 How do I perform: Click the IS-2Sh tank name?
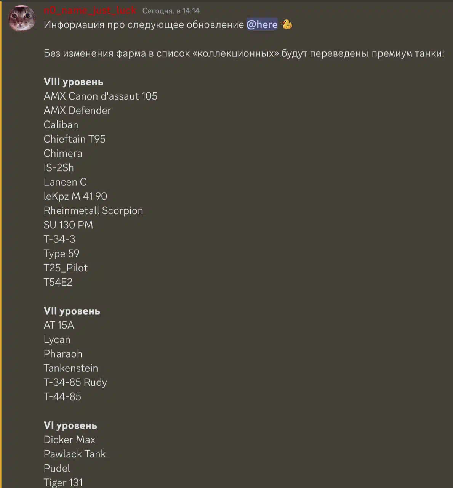click(59, 167)
